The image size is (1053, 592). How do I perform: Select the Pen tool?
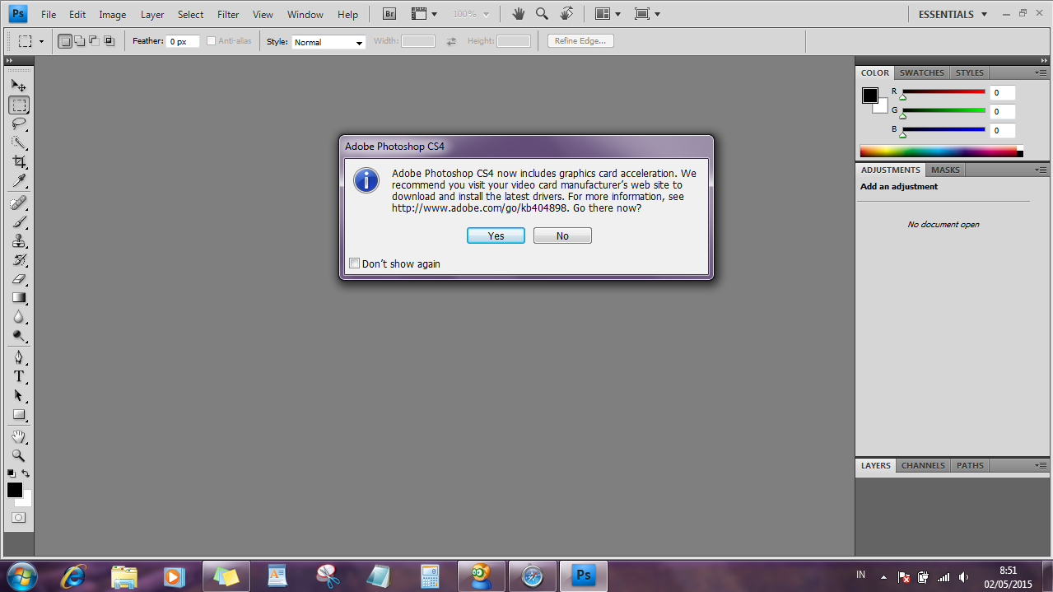(18, 357)
